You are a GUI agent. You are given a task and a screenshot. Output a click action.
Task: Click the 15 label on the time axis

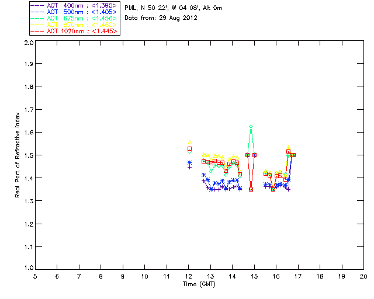[x=254, y=276]
